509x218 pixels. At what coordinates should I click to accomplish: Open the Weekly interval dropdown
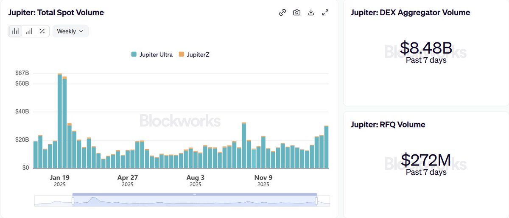click(x=70, y=31)
